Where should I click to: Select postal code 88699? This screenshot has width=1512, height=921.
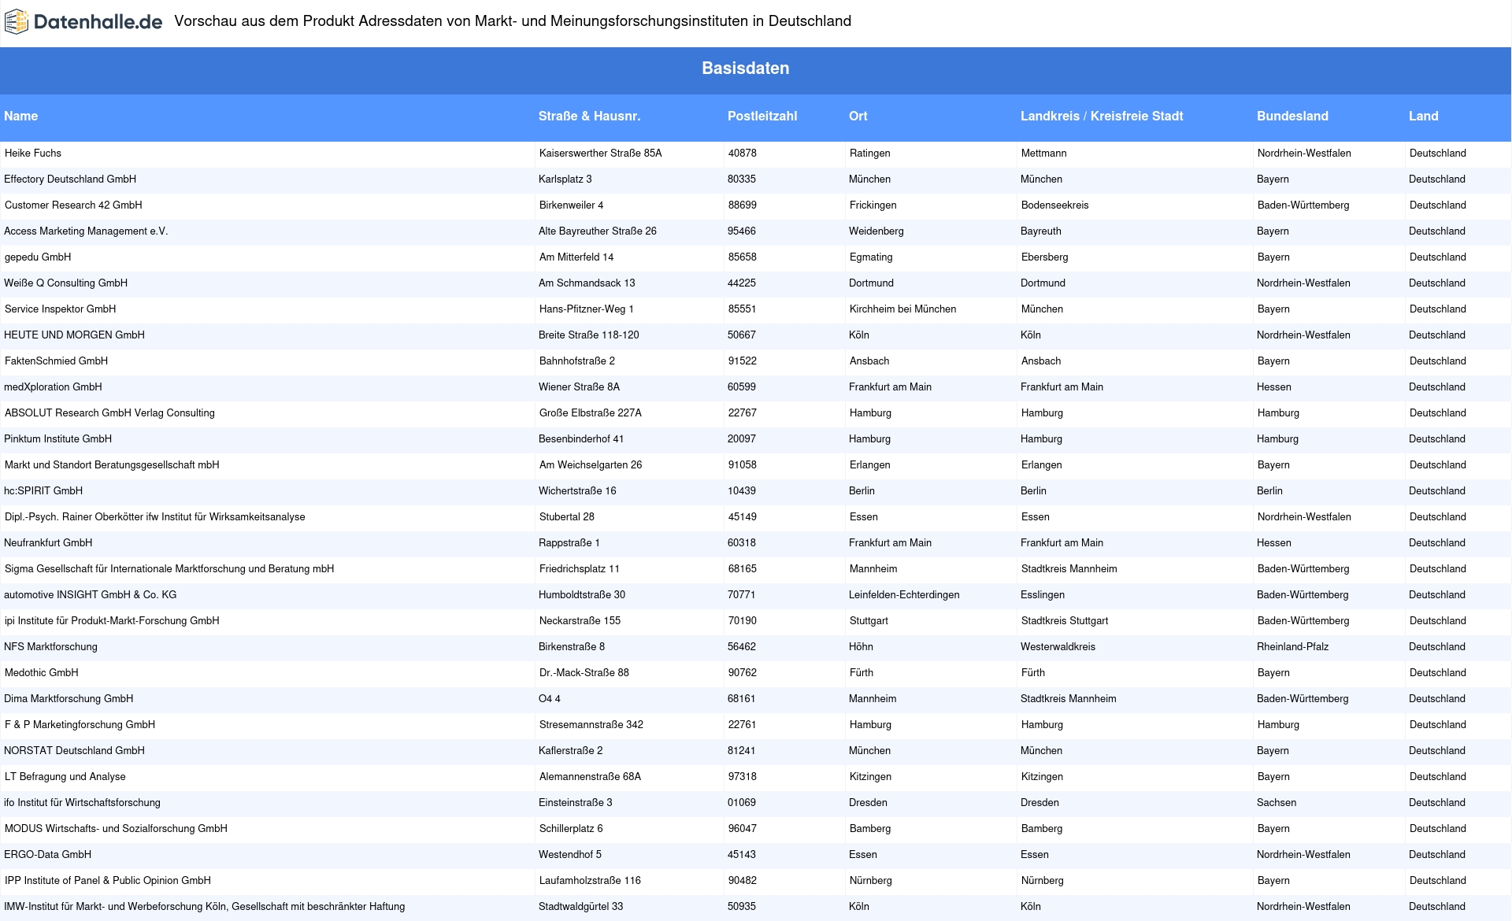point(742,205)
